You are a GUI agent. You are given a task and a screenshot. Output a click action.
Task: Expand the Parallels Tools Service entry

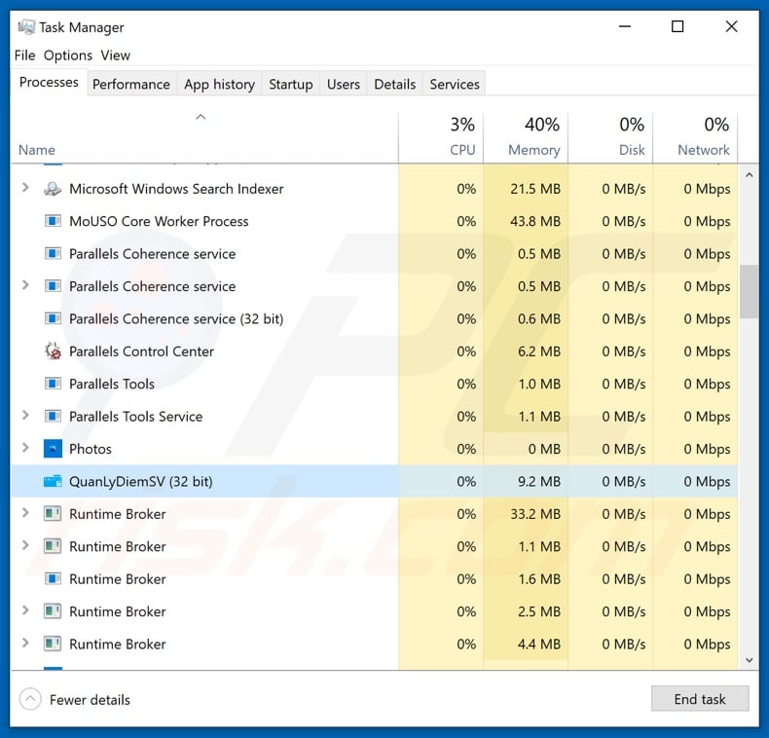click(25, 415)
